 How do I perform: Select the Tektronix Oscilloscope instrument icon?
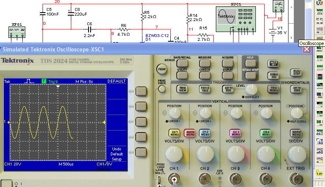(x=320, y=160)
